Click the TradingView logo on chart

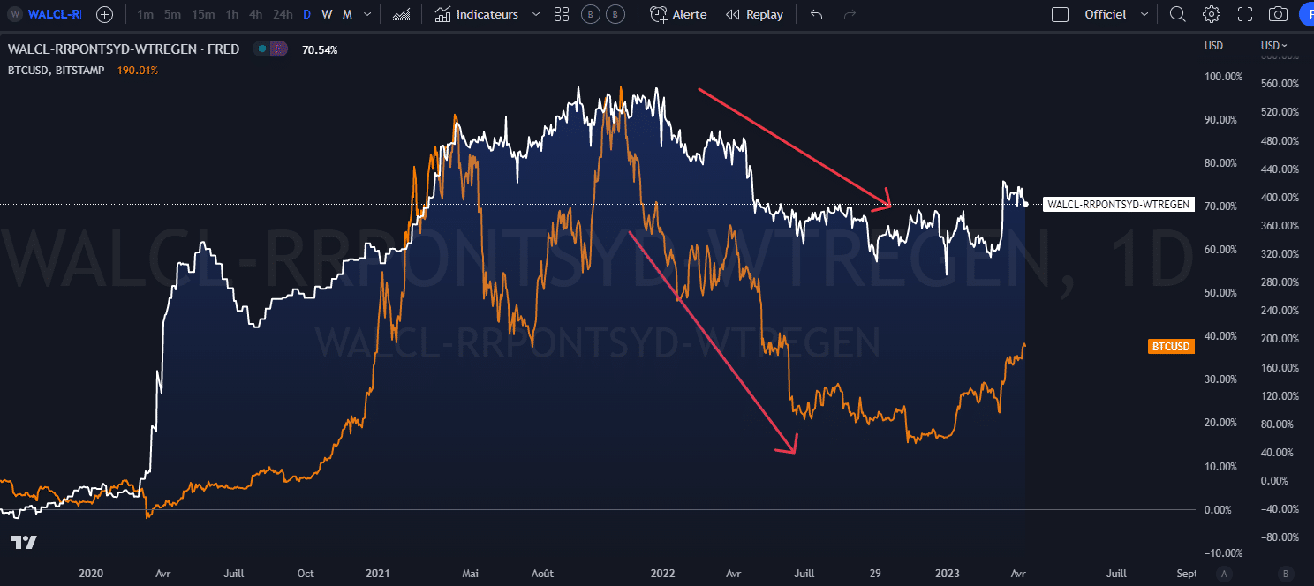(24, 542)
